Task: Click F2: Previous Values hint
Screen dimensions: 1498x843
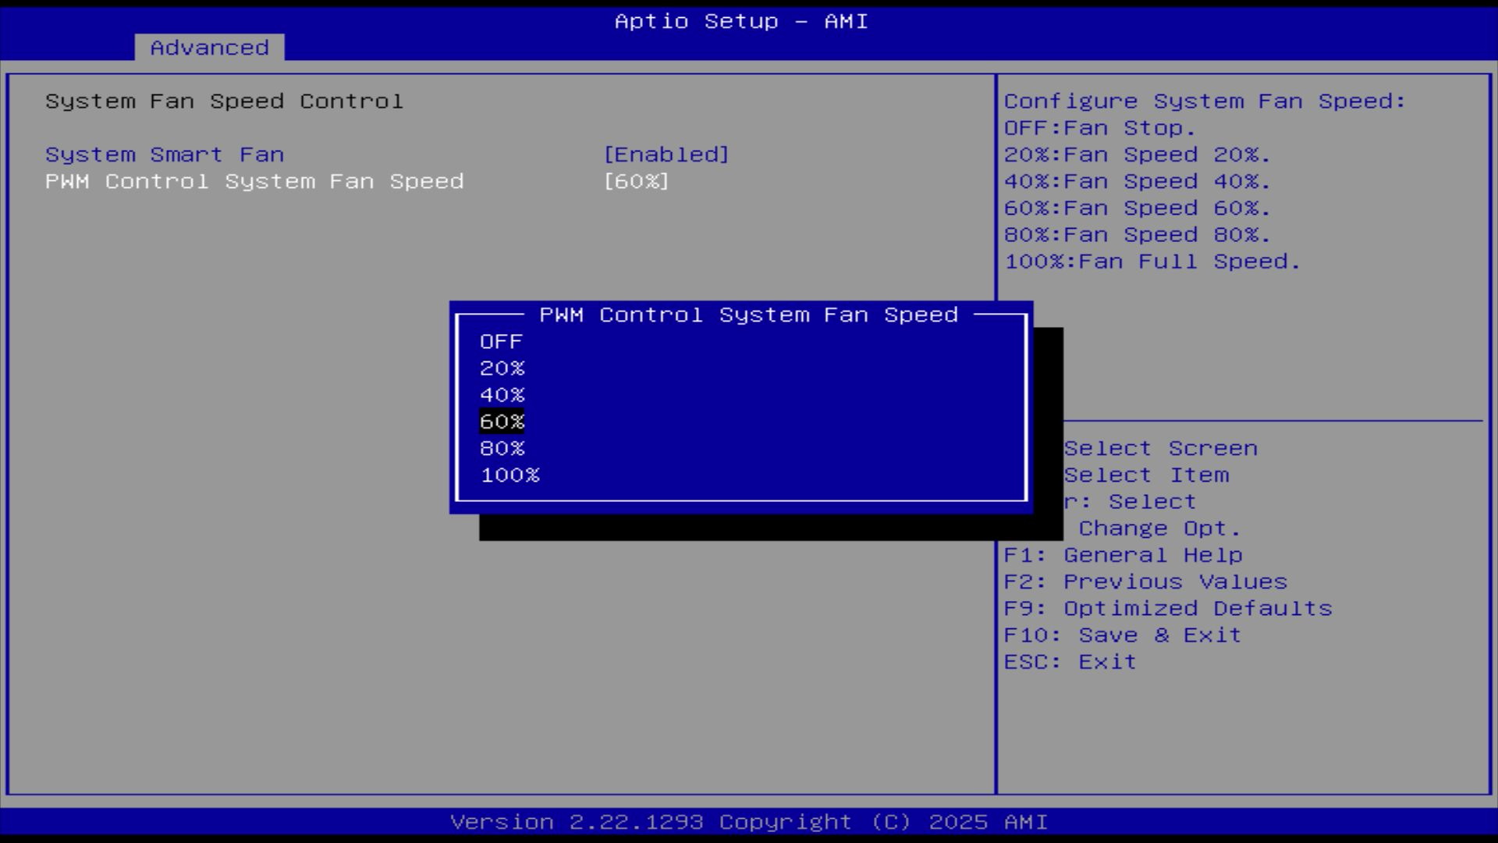Action: (x=1145, y=582)
